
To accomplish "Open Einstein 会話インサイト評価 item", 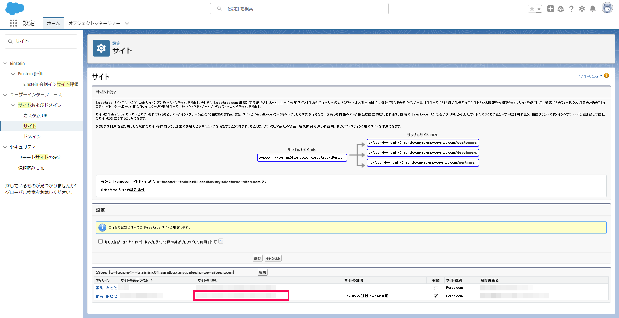I will tap(51, 84).
